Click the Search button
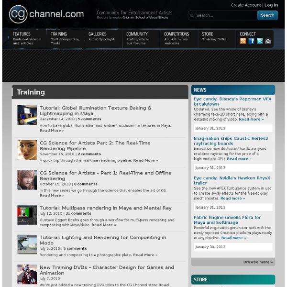The height and width of the screenshot is (287, 287). (x=267, y=15)
